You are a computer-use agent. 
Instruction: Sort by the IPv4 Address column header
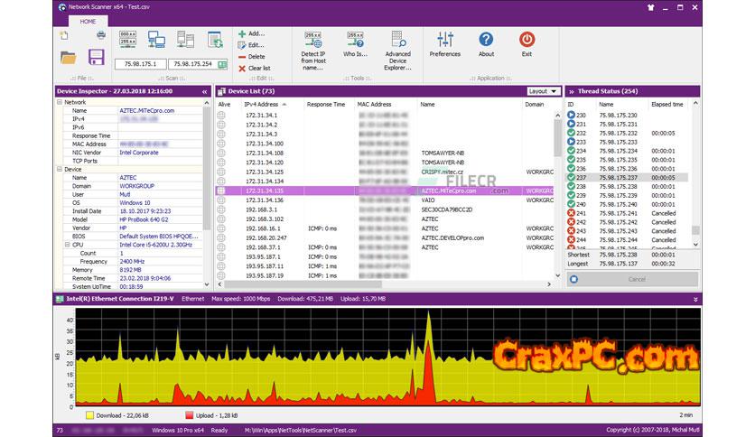262,105
